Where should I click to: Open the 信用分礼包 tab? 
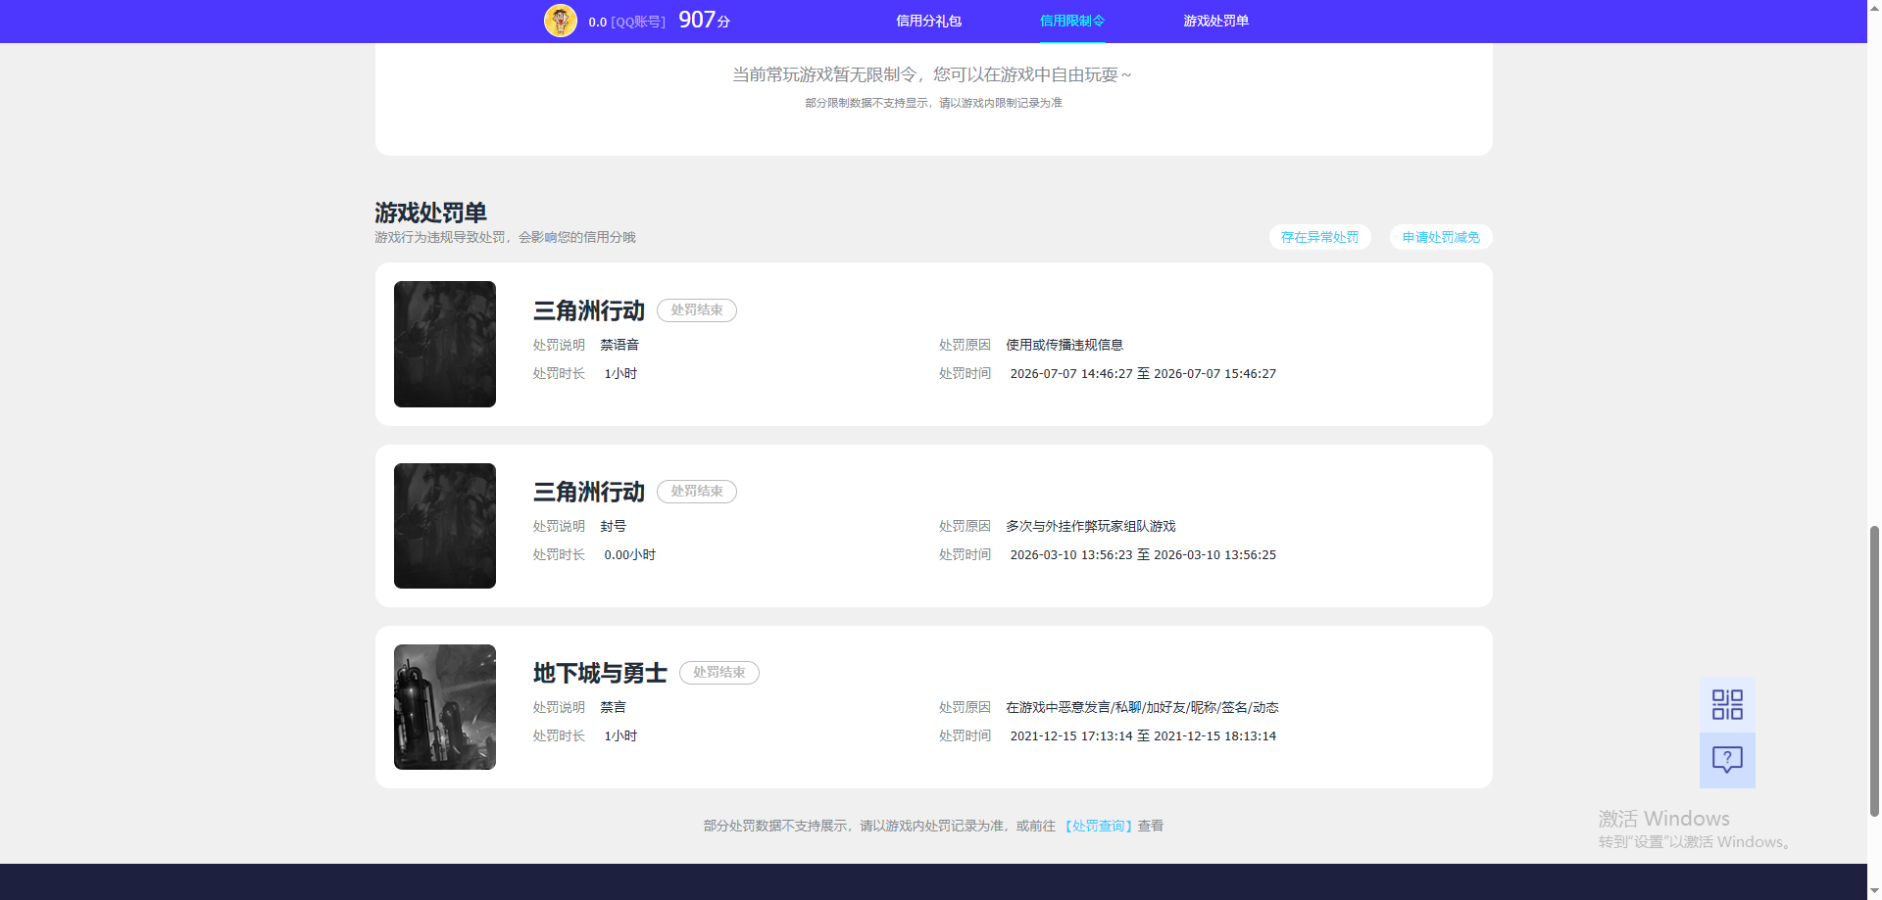[928, 21]
